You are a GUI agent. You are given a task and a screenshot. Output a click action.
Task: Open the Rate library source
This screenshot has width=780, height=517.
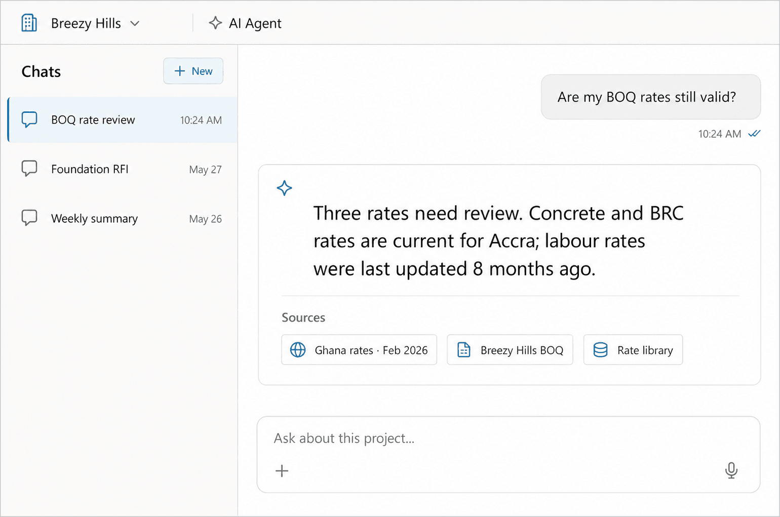(633, 350)
